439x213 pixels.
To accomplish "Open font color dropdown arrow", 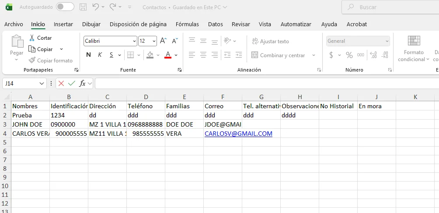I will pyautogui.click(x=176, y=55).
